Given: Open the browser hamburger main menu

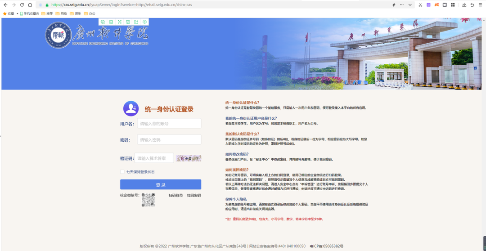Looking at the screenshot, I should pyautogui.click(x=480, y=4).
